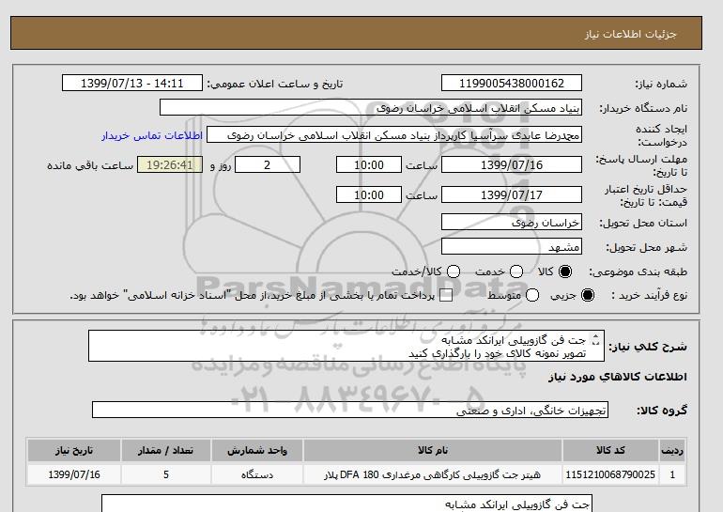This screenshot has width=723, height=512.
Task: Click the announcement date field 1399/07/13 - 14:11
Action: coord(131,83)
